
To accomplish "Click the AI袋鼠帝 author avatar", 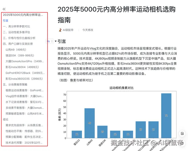I will [x=60, y=30].
